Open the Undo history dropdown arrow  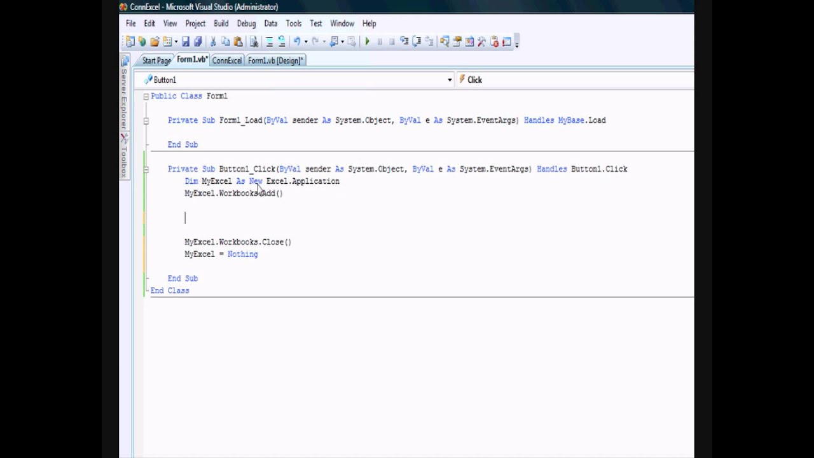(306, 42)
